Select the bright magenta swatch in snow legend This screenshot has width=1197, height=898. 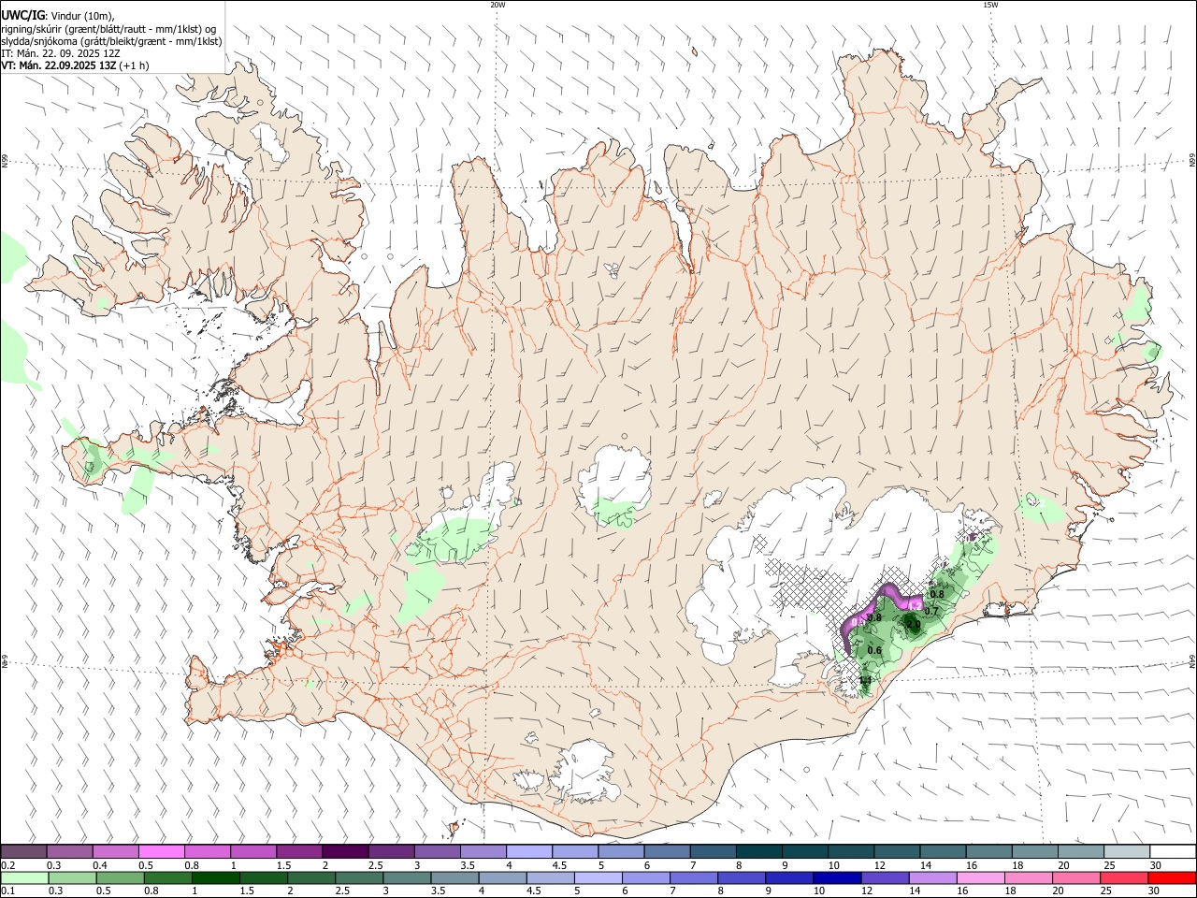tap(162, 851)
